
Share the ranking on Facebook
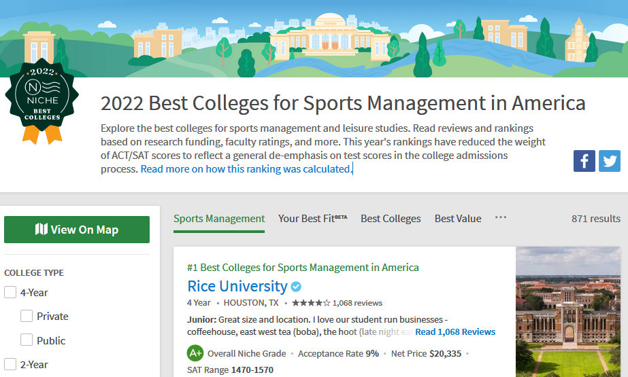584,161
